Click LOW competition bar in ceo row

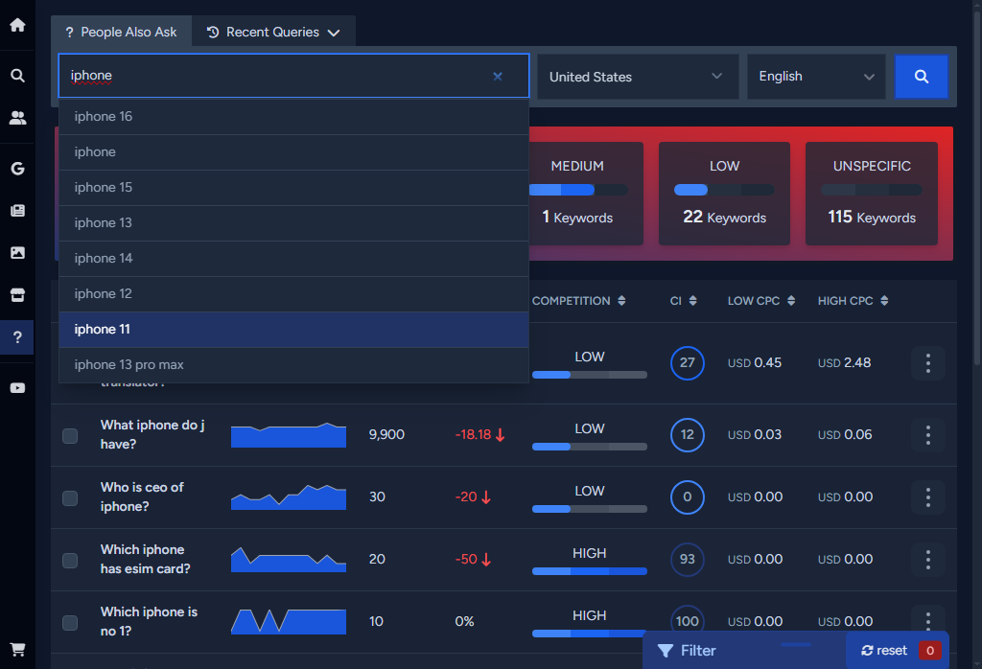(x=590, y=509)
